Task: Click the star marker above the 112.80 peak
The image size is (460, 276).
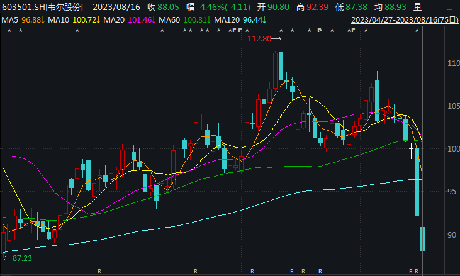Action: [281, 31]
